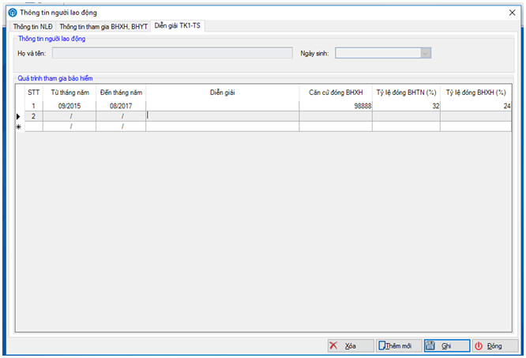The image size is (526, 358).
Task: Click the Đến tháng năm cell in row 2
Action: (x=121, y=116)
